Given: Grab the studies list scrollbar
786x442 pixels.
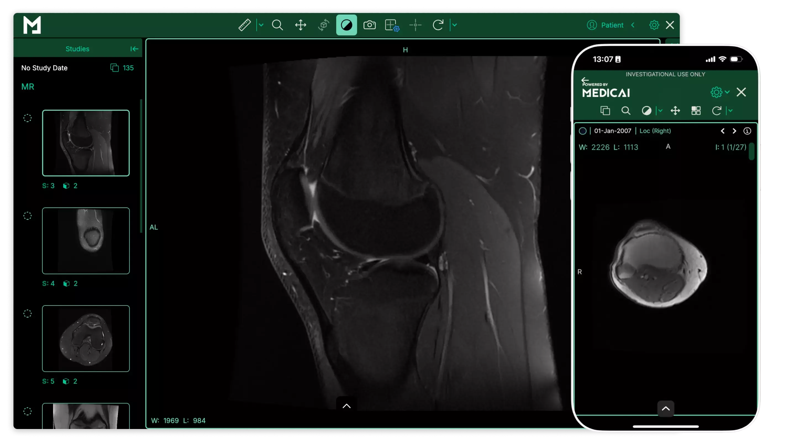Looking at the screenshot, I should click(x=141, y=166).
